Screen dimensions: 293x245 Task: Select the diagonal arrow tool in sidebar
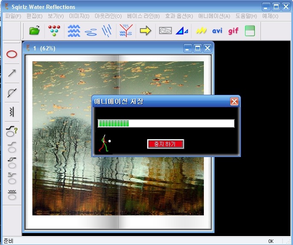click(12, 73)
